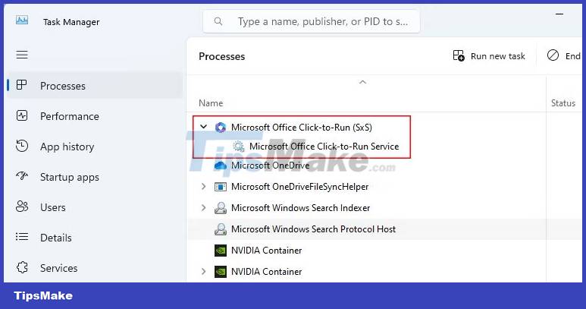586x309 pixels.
Task: Expand Microsoft Windows Search Indexer process
Action: [x=203, y=207]
